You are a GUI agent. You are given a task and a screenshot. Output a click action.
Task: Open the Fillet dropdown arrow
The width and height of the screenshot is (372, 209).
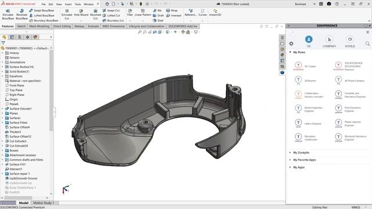tap(130, 21)
